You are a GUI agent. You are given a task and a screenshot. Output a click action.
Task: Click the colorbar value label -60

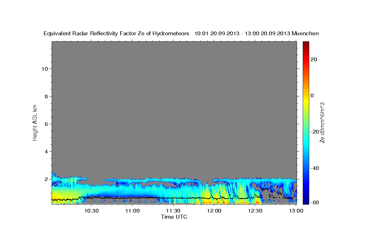tap(315, 202)
